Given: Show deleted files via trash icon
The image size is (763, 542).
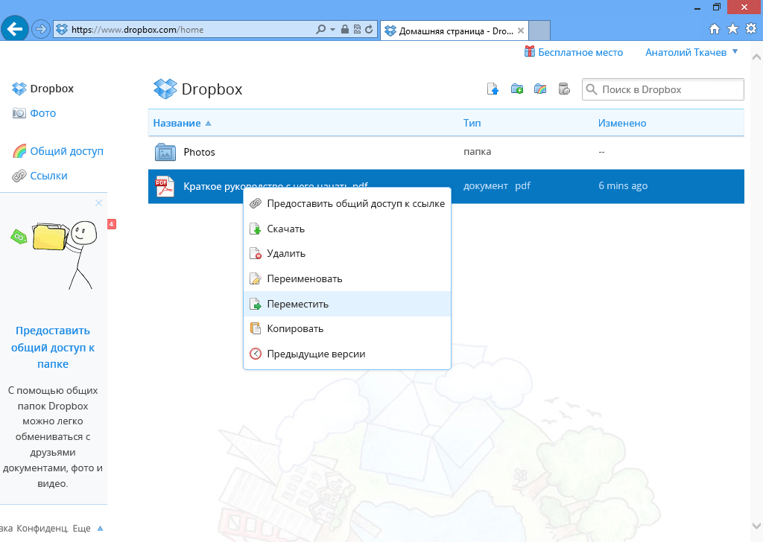Looking at the screenshot, I should [564, 89].
